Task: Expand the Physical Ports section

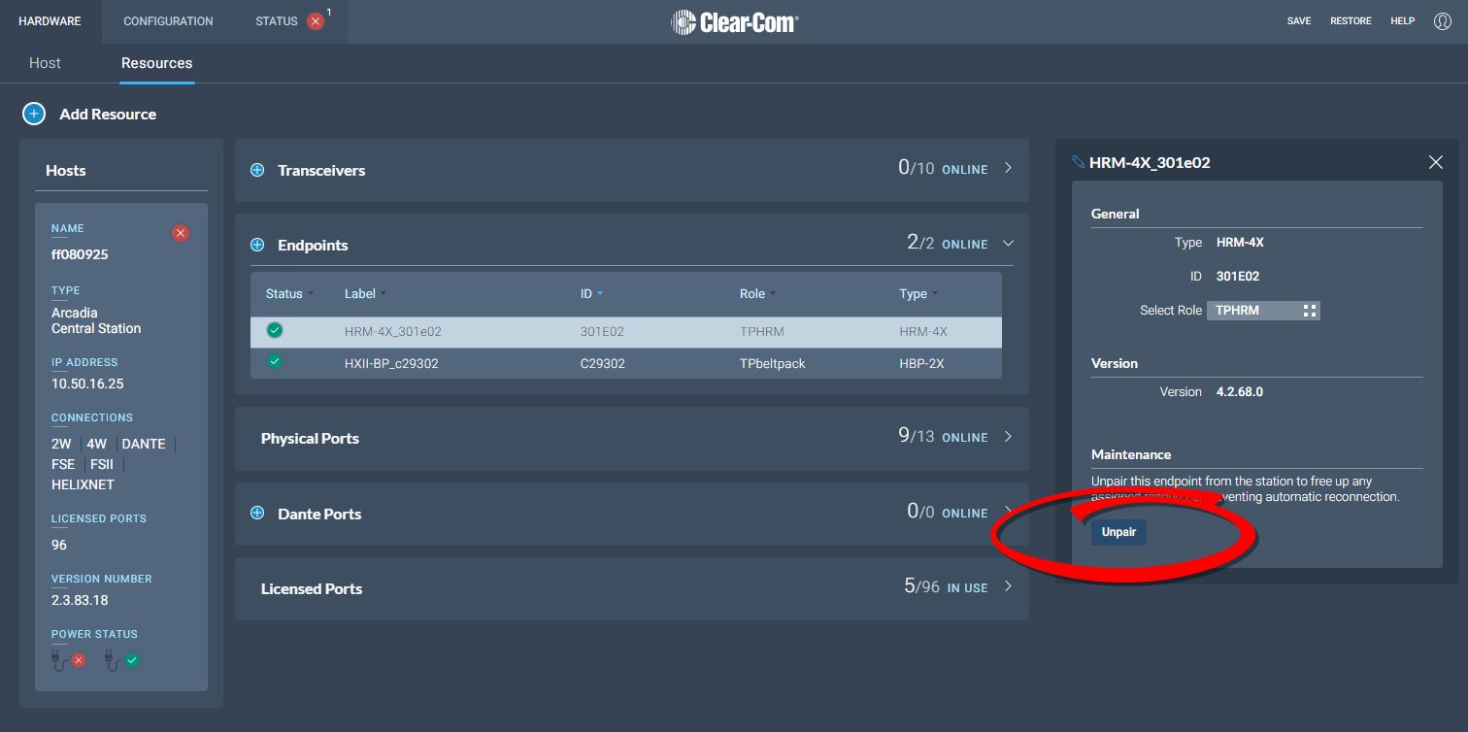Action: (1008, 437)
